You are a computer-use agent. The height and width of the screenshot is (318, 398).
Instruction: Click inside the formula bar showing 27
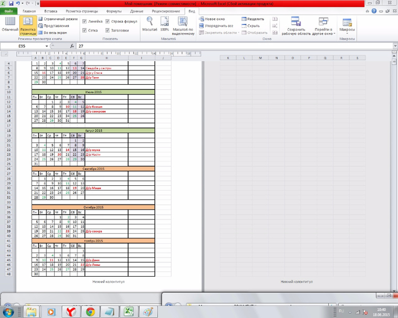click(207, 46)
